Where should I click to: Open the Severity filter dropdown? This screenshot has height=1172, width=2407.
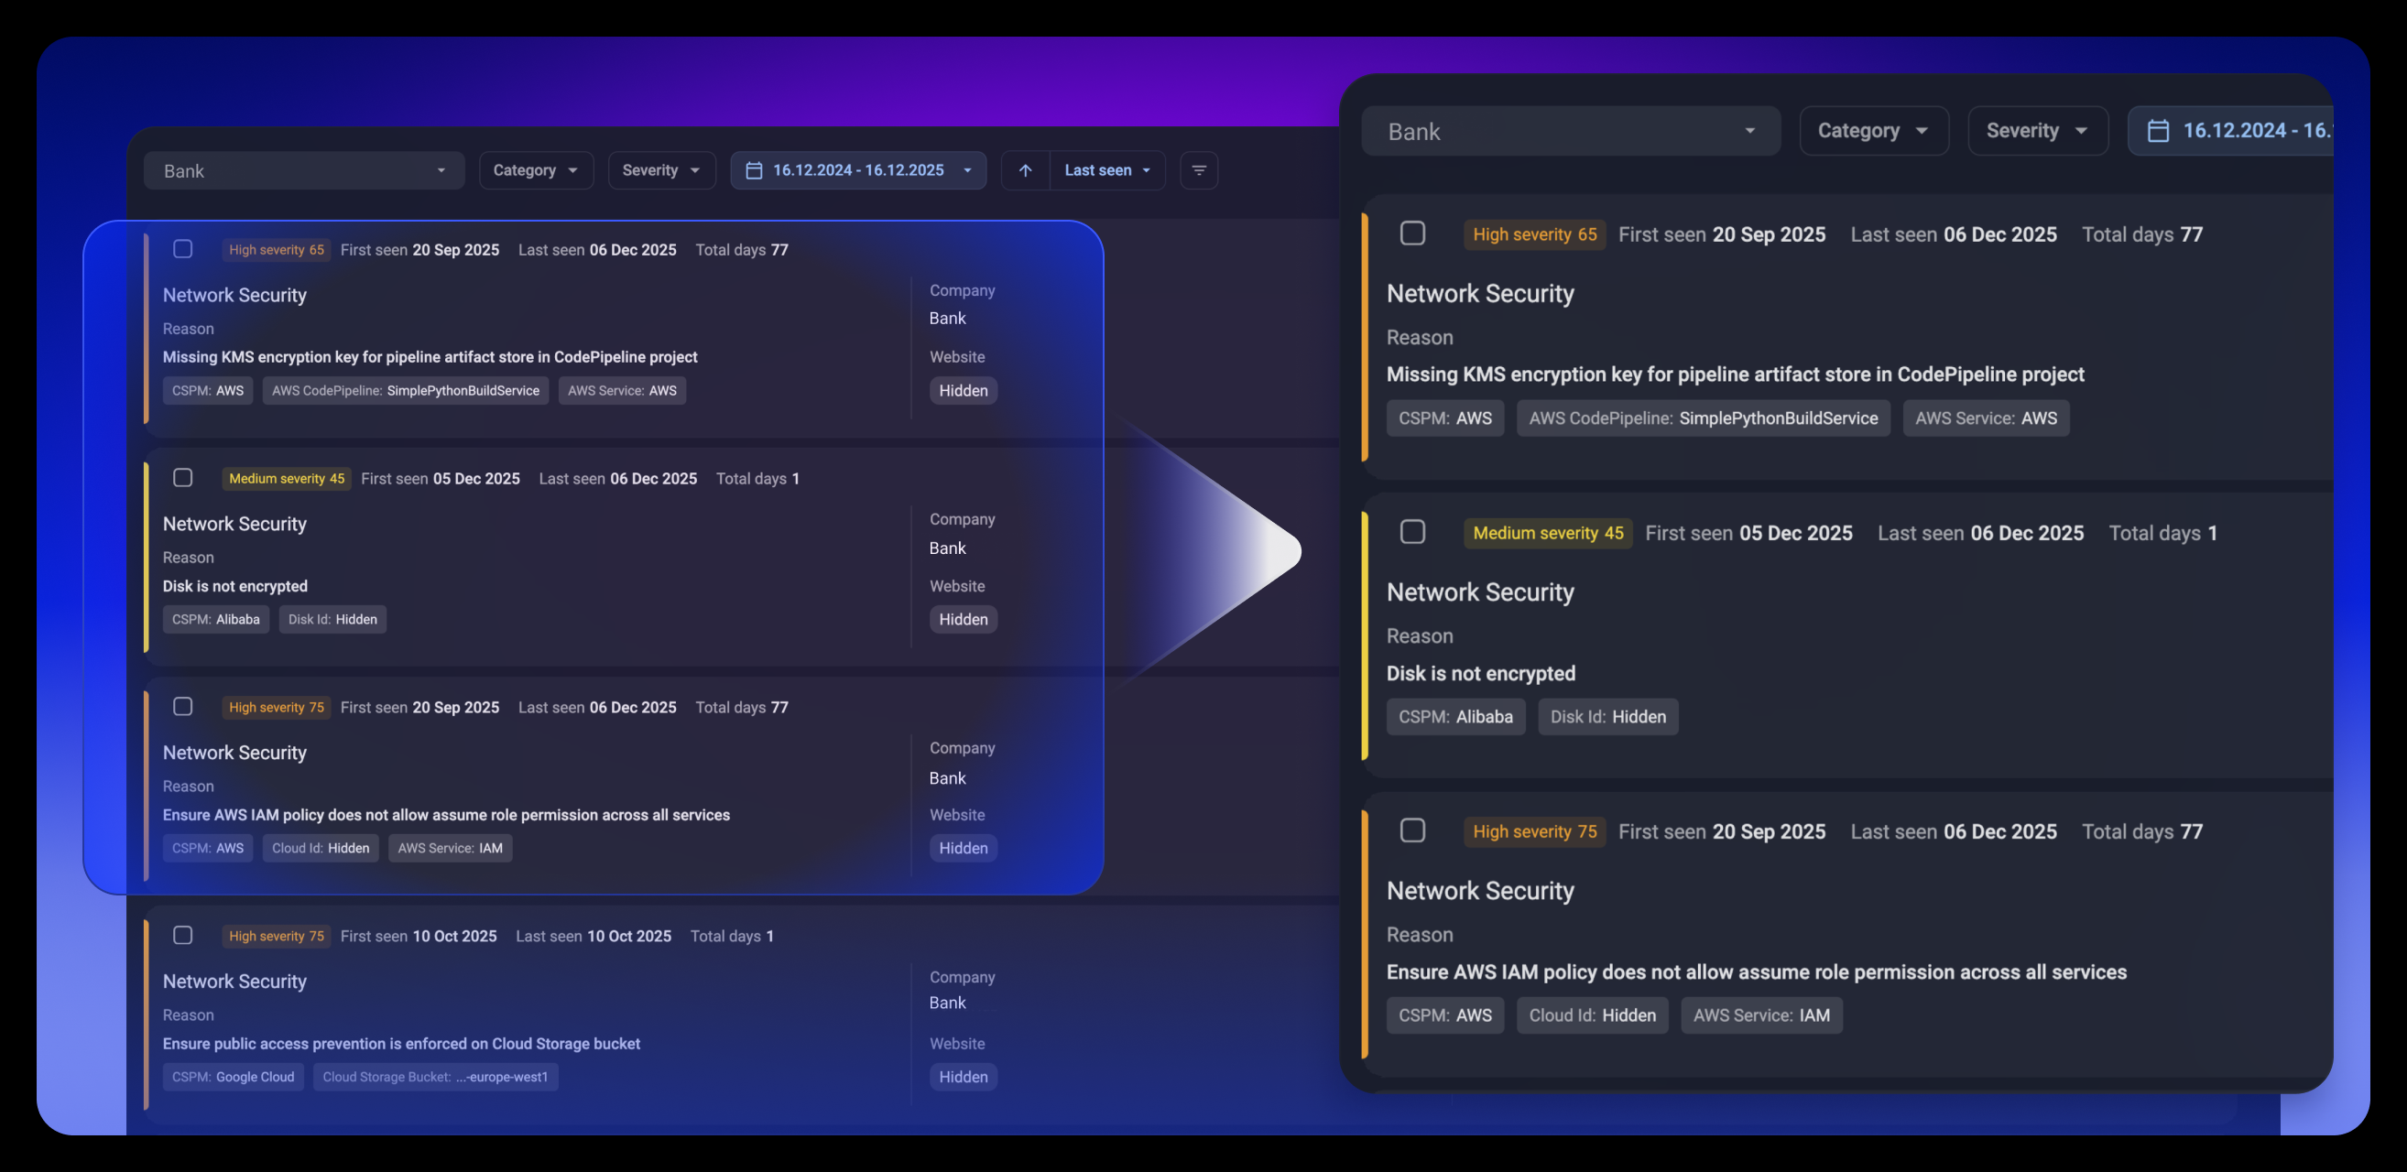point(660,170)
